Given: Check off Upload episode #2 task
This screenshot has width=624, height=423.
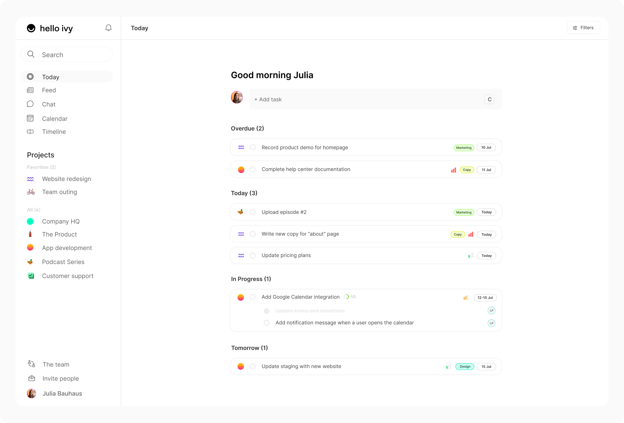Looking at the screenshot, I should (253, 212).
